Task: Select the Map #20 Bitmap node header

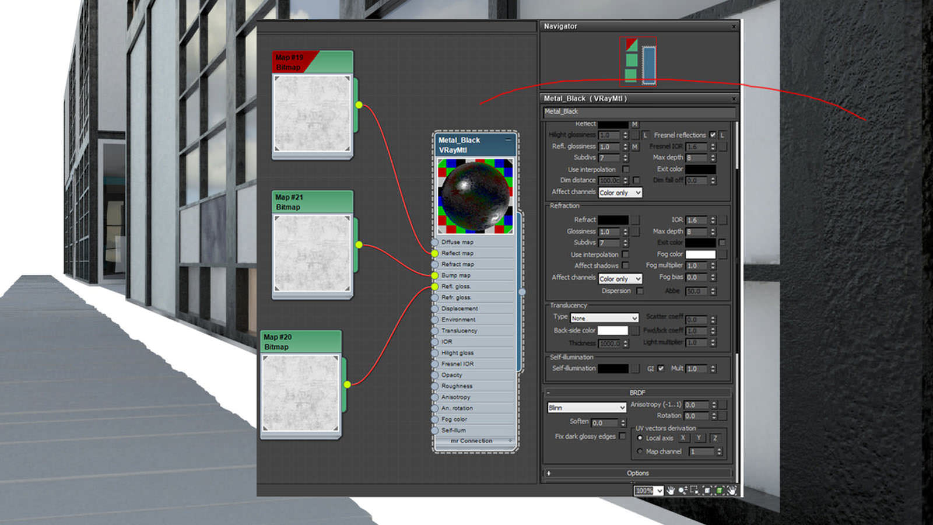Action: tap(301, 342)
